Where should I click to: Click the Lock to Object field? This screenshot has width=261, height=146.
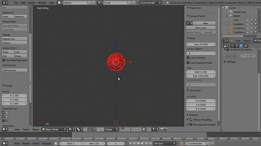coord(201,53)
